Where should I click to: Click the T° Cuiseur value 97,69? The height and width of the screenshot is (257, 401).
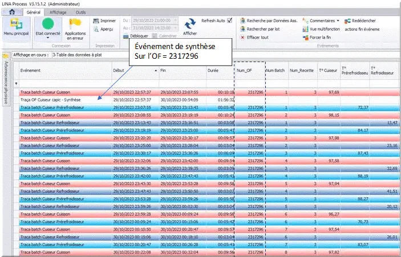coord(334,92)
